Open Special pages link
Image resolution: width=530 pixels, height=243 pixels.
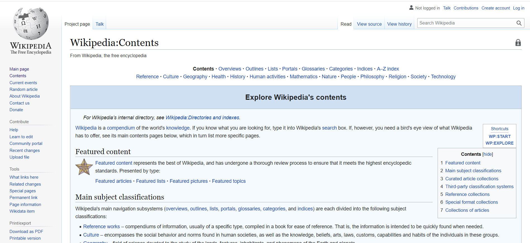(23, 191)
